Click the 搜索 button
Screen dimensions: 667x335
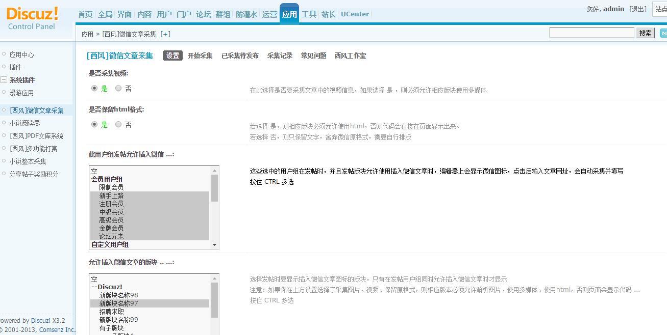click(645, 33)
